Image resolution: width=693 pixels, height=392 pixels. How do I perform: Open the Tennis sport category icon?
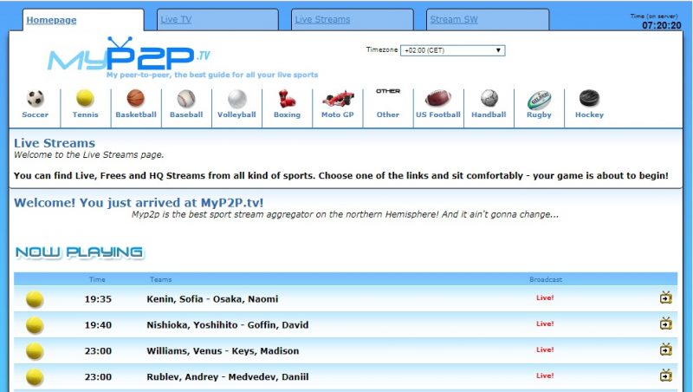pos(85,99)
